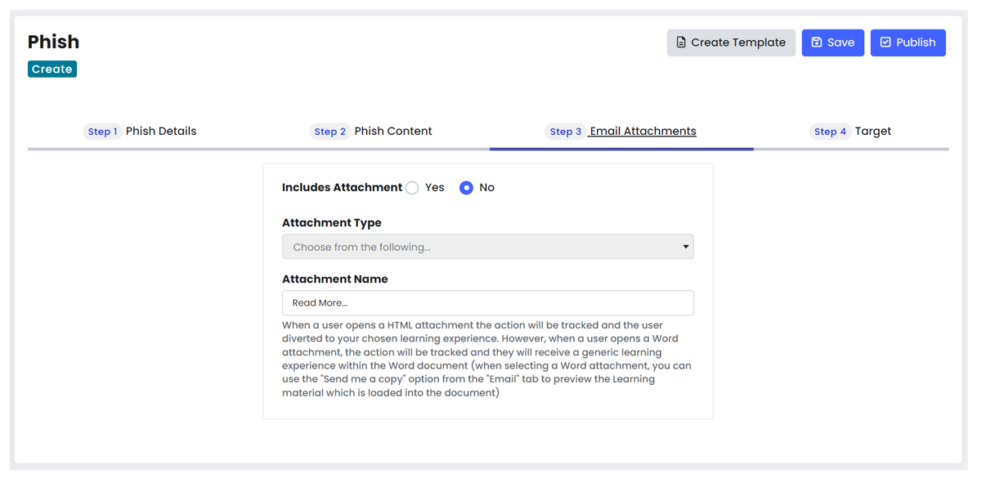
Task: Click the Create Template button
Action: tap(731, 42)
